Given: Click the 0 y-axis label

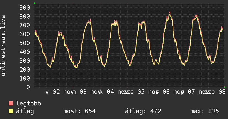Looking at the screenshot, I should (28, 87).
